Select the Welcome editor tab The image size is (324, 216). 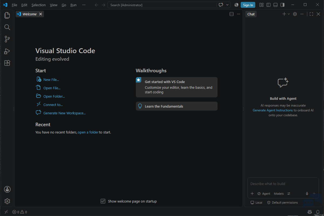tap(30, 14)
